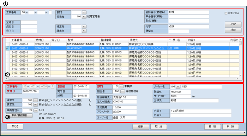
Task: Focus the 走行距離 field showing 10,000
Action: [125, 107]
